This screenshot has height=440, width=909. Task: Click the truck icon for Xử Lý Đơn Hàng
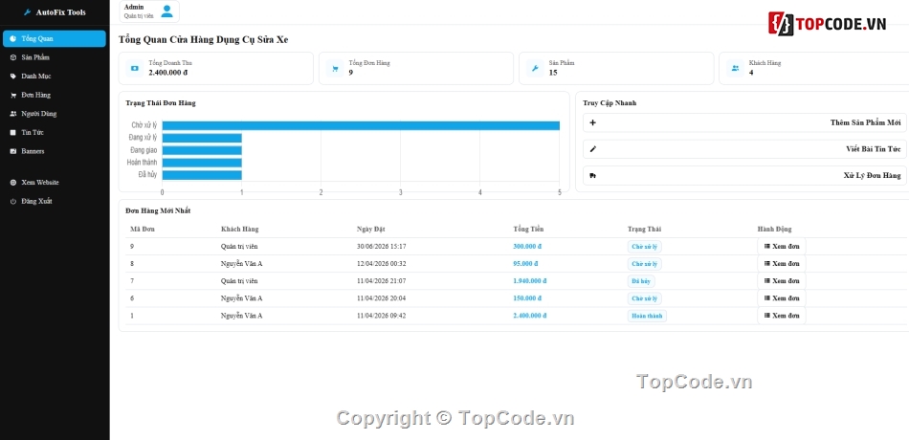pyautogui.click(x=592, y=176)
